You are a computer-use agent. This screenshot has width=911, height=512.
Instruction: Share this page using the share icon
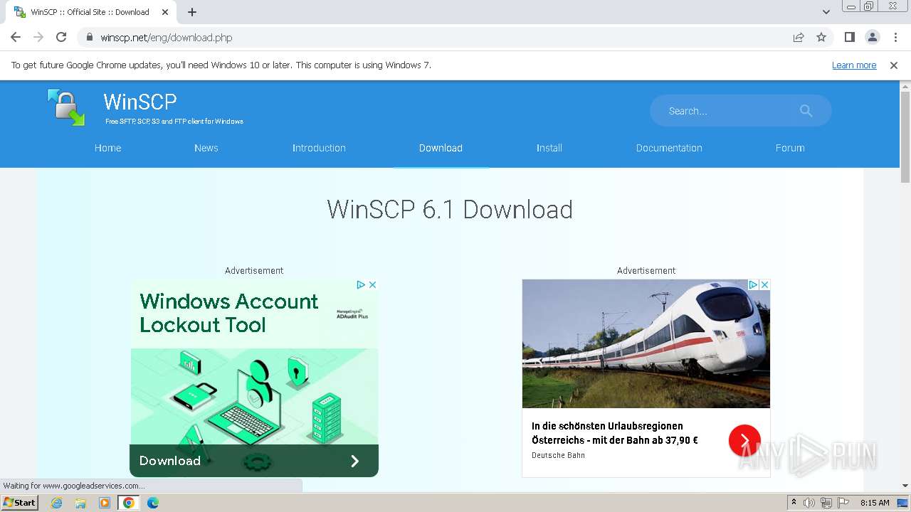[x=799, y=37]
